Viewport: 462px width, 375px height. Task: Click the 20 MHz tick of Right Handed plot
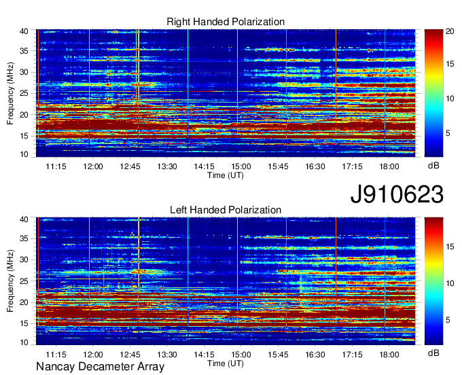(24, 115)
